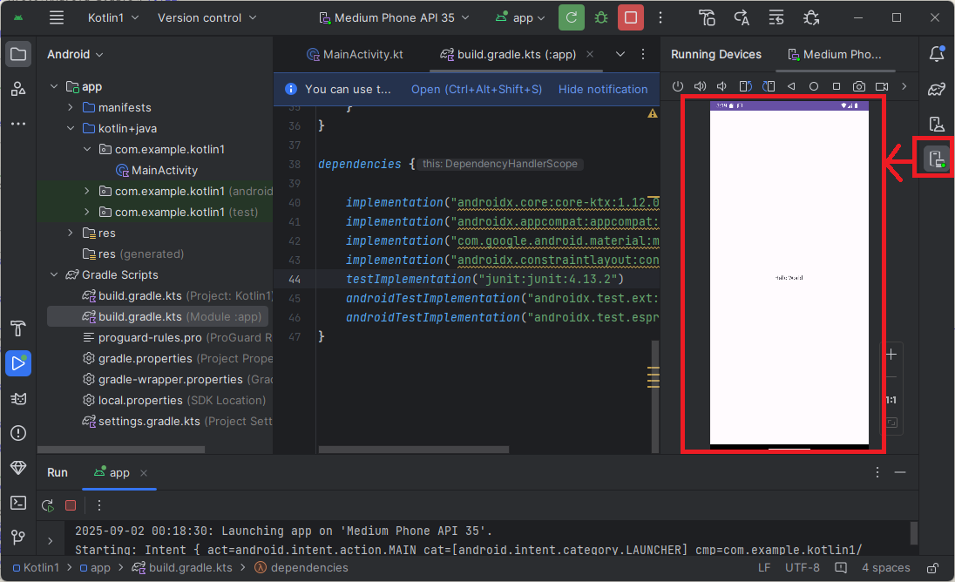This screenshot has height=582, width=955.
Task: Toggle the Run tool window
Action: pos(18,363)
